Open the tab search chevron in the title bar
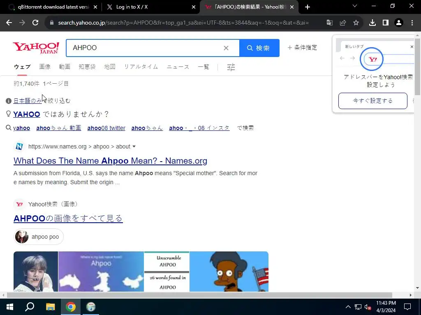This screenshot has width=421, height=315. 355,6
